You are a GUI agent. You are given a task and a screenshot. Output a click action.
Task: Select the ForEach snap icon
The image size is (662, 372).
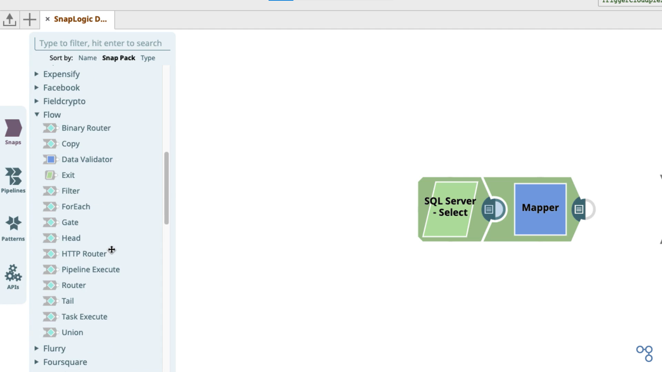pyautogui.click(x=51, y=207)
